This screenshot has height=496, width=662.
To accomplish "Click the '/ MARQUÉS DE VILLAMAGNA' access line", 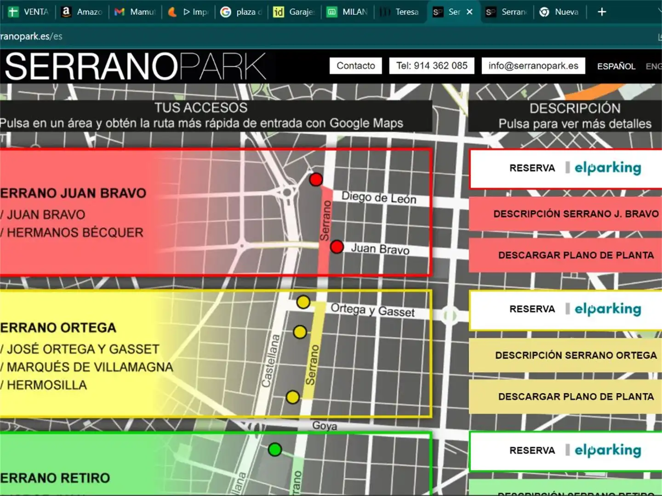I will point(86,367).
